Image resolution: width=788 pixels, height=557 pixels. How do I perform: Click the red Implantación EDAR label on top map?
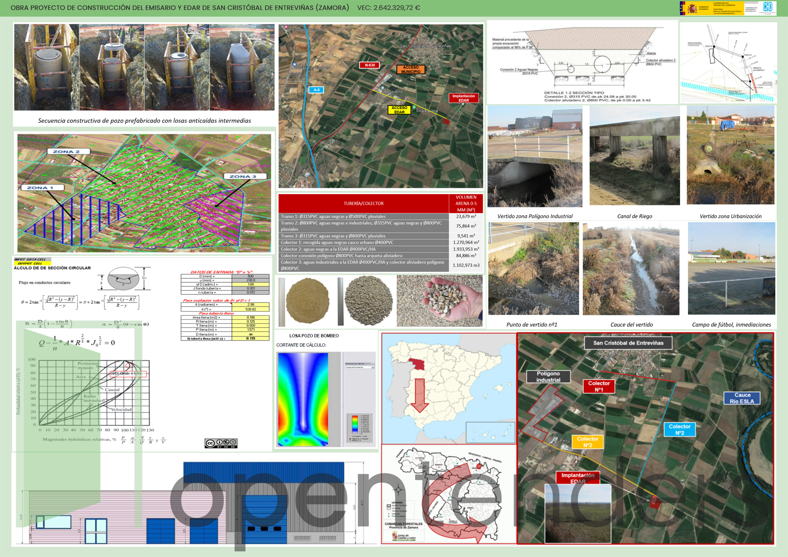coord(463,98)
